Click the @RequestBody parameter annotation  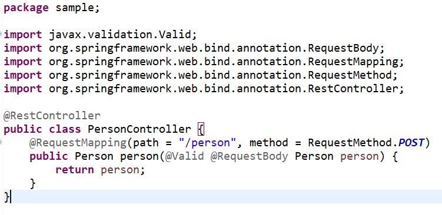249,156
